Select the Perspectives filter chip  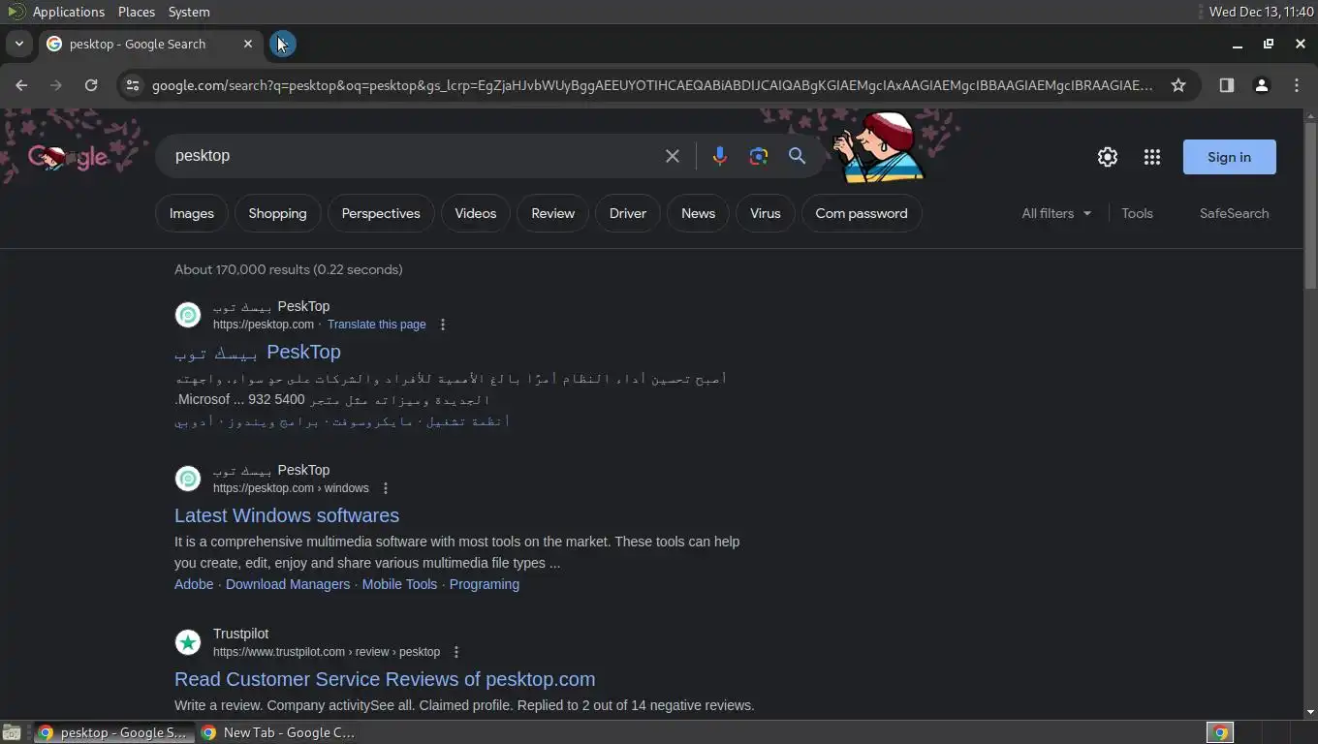point(381,213)
